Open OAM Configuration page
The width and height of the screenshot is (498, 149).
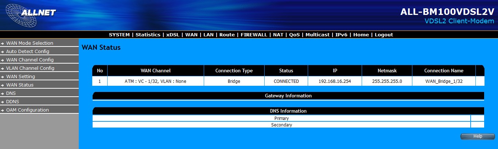click(27, 110)
